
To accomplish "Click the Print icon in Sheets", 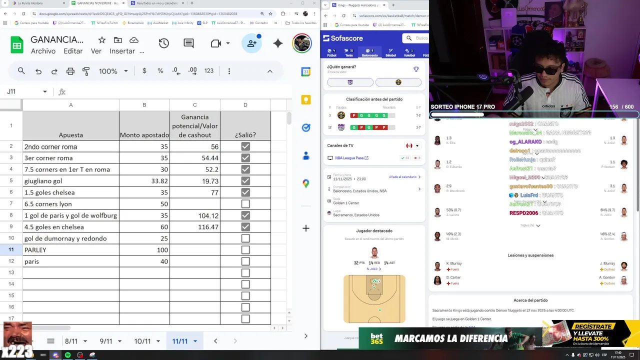I will [x=70, y=71].
